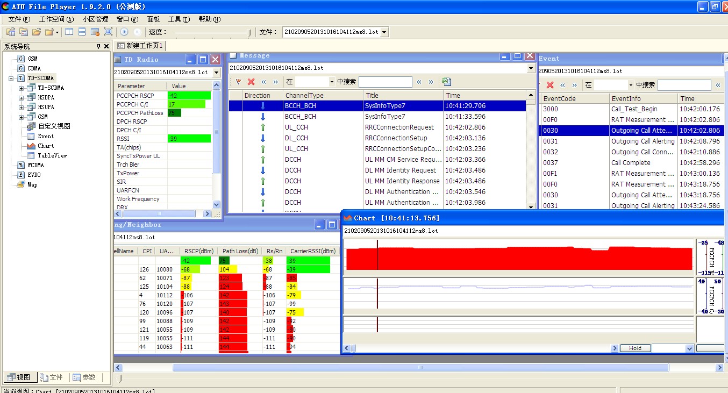The height and width of the screenshot is (393, 728).
Task: Click the full-screen layout icon in toolbar
Action: point(108,32)
